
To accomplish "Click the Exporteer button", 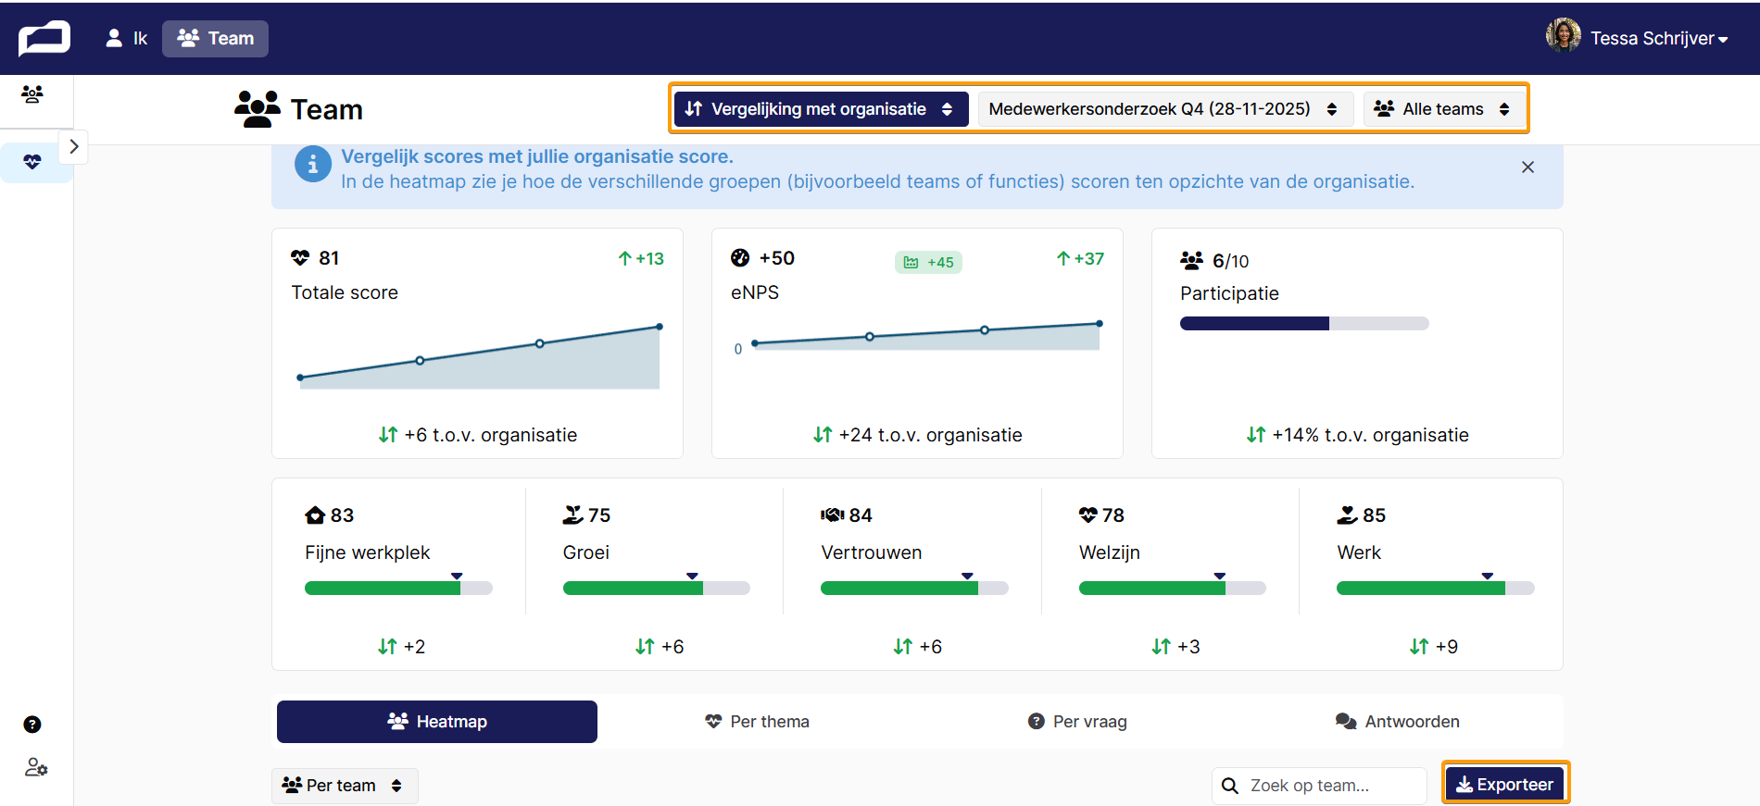I will point(1505,785).
